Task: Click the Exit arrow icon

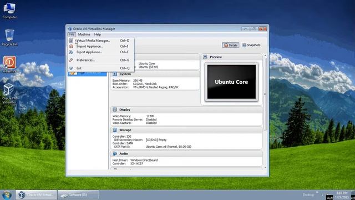Action: coord(71,68)
